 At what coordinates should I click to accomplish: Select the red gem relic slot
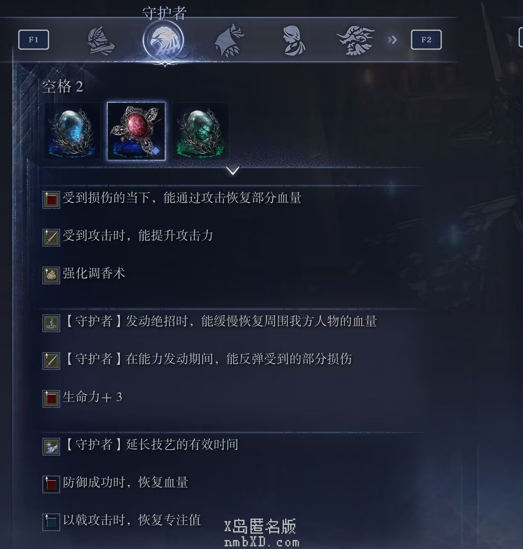click(x=136, y=131)
